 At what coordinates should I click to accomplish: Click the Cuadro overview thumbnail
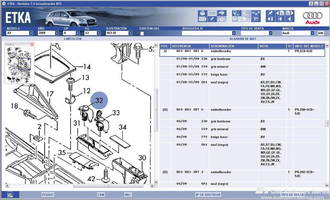[19, 65]
